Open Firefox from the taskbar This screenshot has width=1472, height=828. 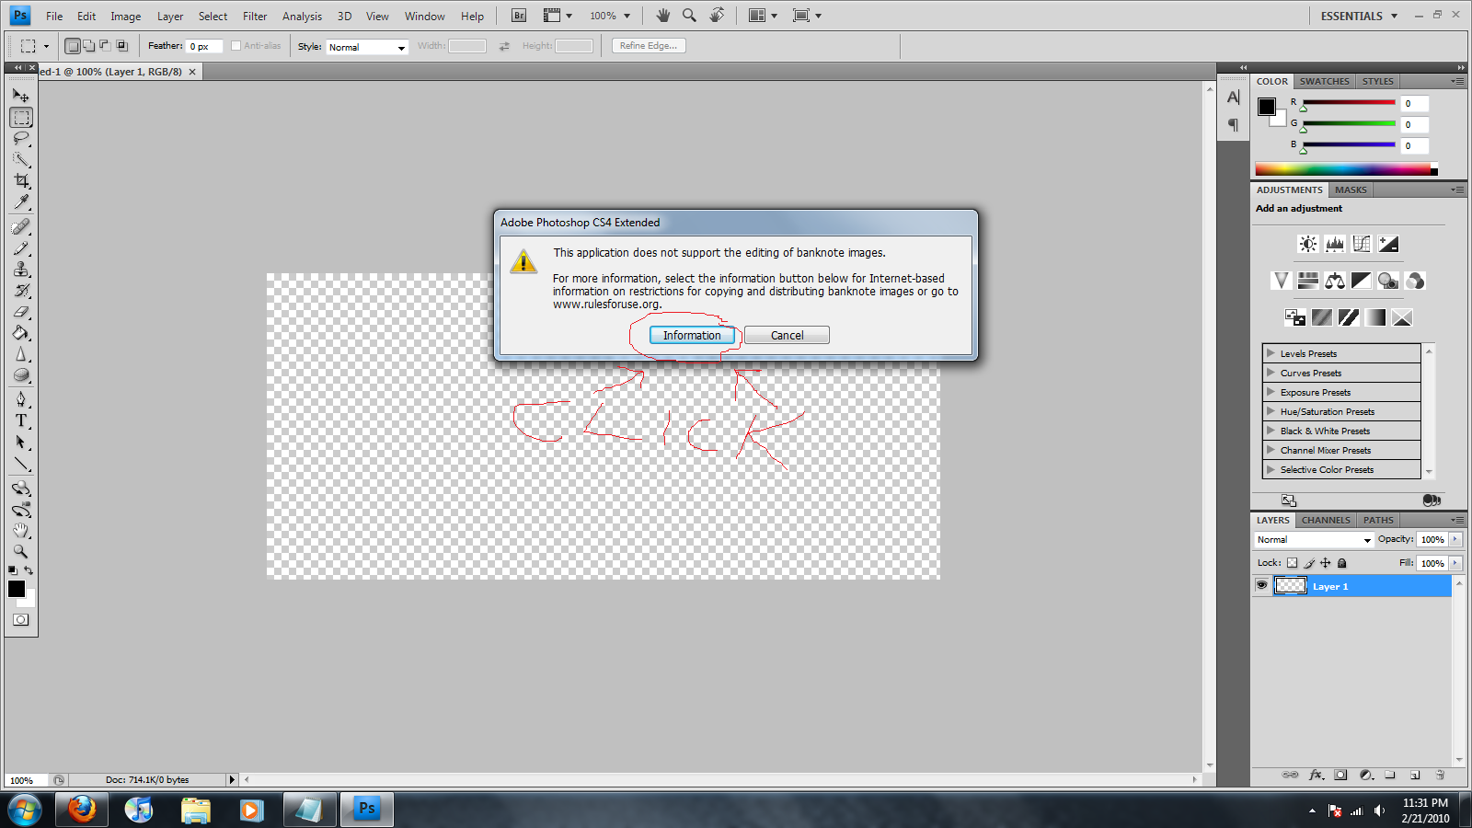coord(82,810)
